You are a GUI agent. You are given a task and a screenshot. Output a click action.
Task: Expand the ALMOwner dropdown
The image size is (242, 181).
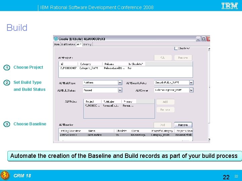click(191, 90)
